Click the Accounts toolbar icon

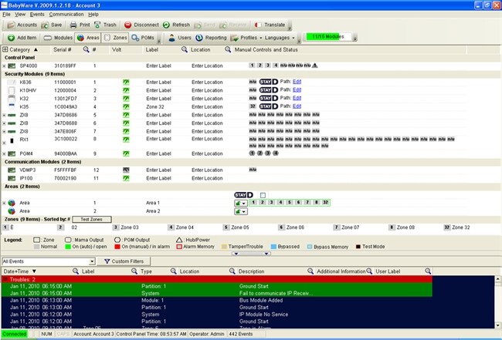[22, 25]
